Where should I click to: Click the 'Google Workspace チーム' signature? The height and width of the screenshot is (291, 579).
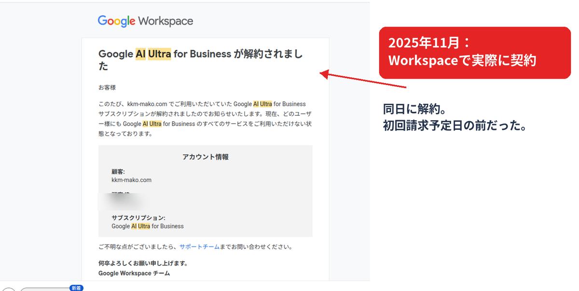click(x=134, y=273)
